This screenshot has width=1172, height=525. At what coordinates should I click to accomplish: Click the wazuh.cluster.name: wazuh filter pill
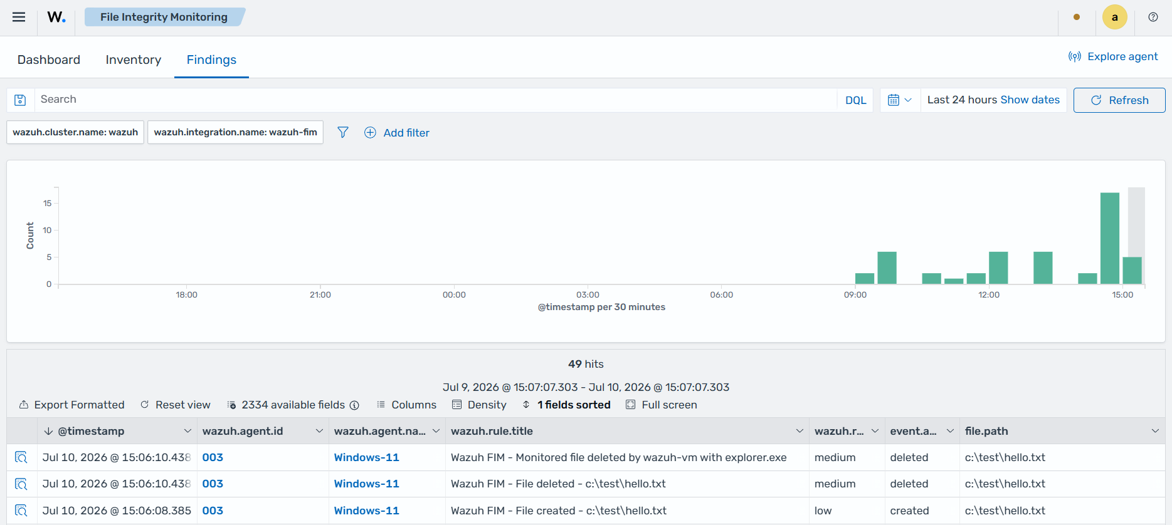[x=75, y=132]
